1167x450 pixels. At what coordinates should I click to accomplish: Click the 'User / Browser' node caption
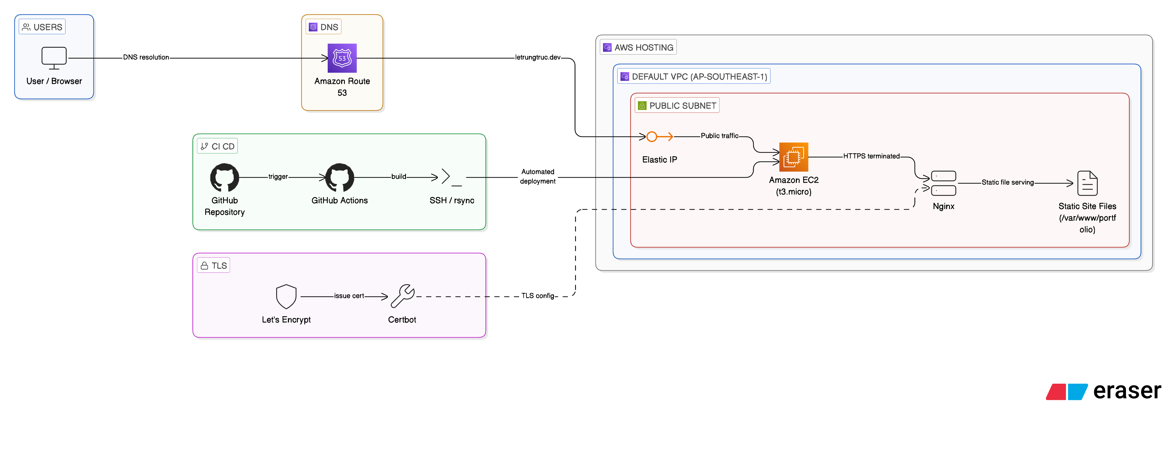point(54,81)
